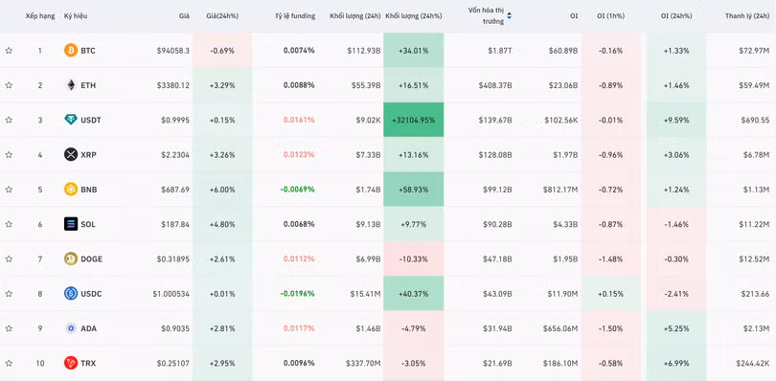
Task: Click the $1.87T market cap value
Action: (x=500, y=51)
